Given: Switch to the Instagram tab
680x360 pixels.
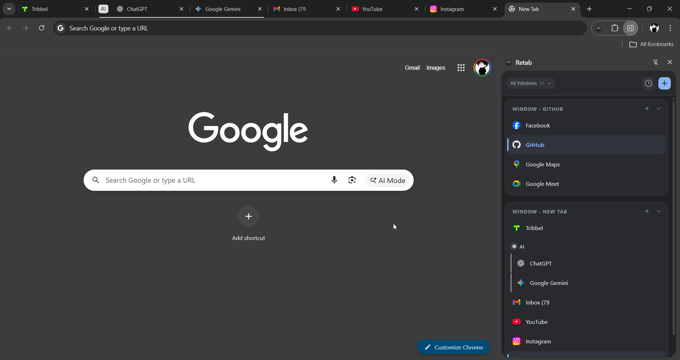Looking at the screenshot, I should coord(453,9).
